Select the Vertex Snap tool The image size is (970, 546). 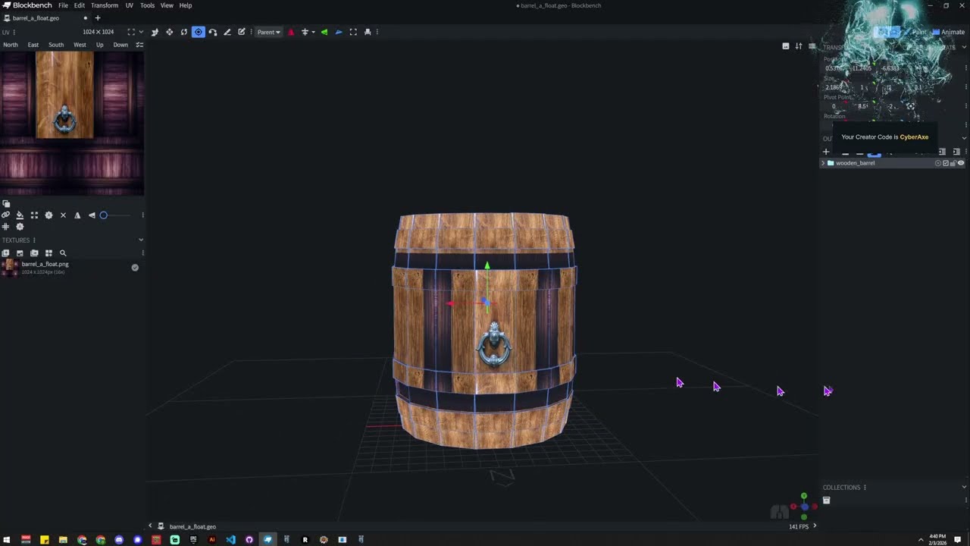[x=212, y=32]
